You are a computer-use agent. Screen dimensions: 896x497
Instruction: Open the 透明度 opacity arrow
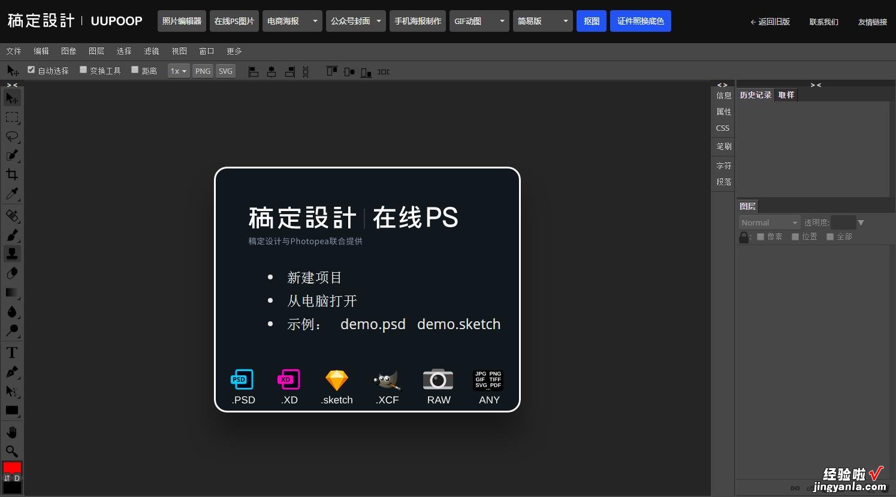(x=861, y=222)
